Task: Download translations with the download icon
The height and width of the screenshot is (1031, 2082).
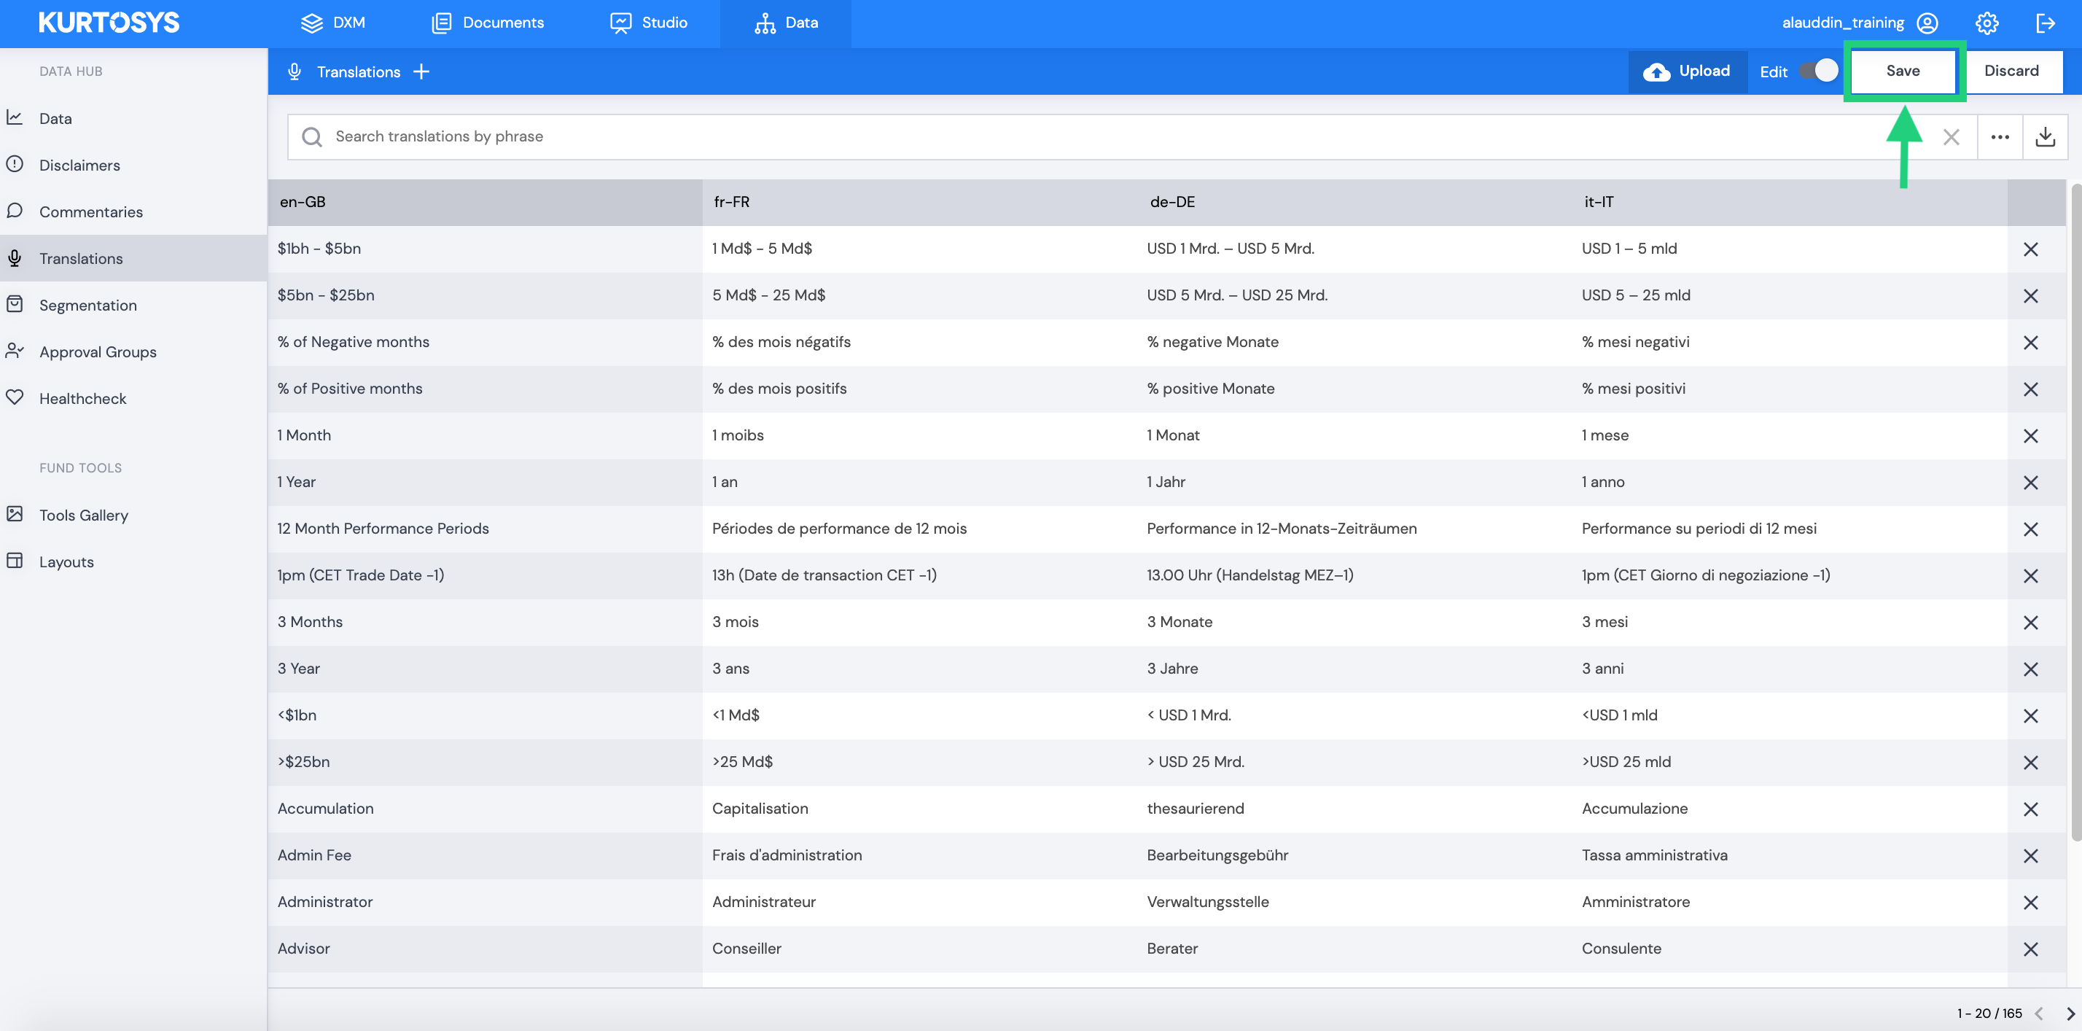Action: coord(2046,136)
